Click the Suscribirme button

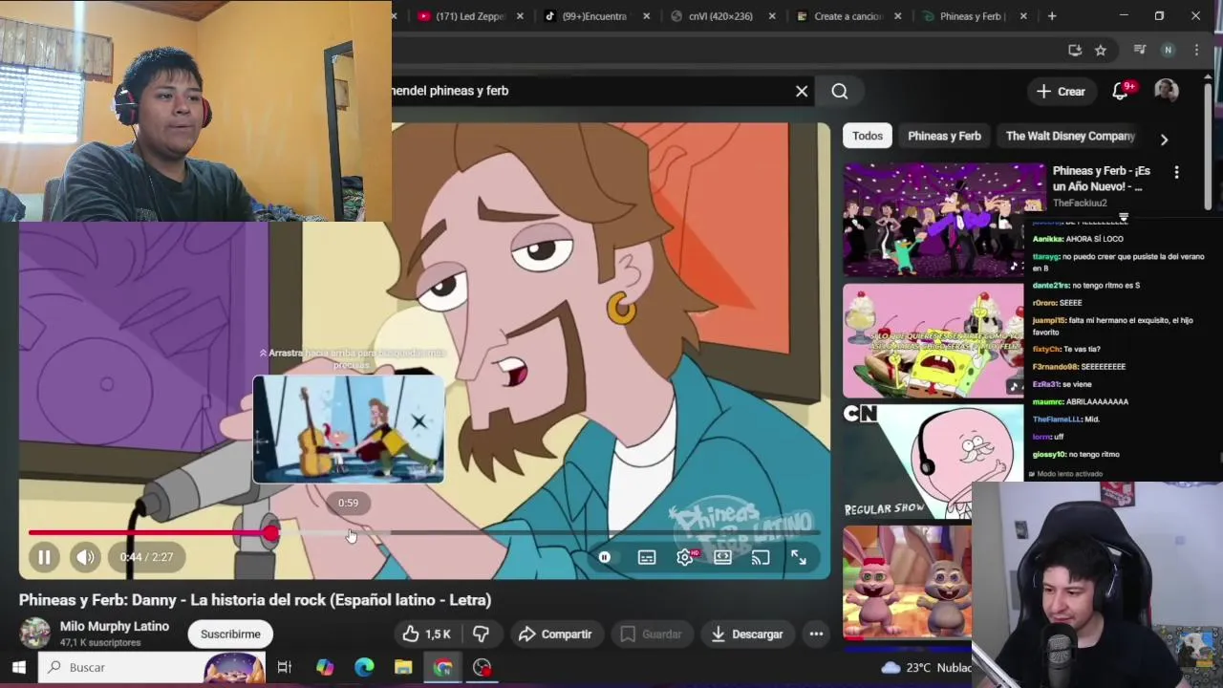[x=230, y=634]
